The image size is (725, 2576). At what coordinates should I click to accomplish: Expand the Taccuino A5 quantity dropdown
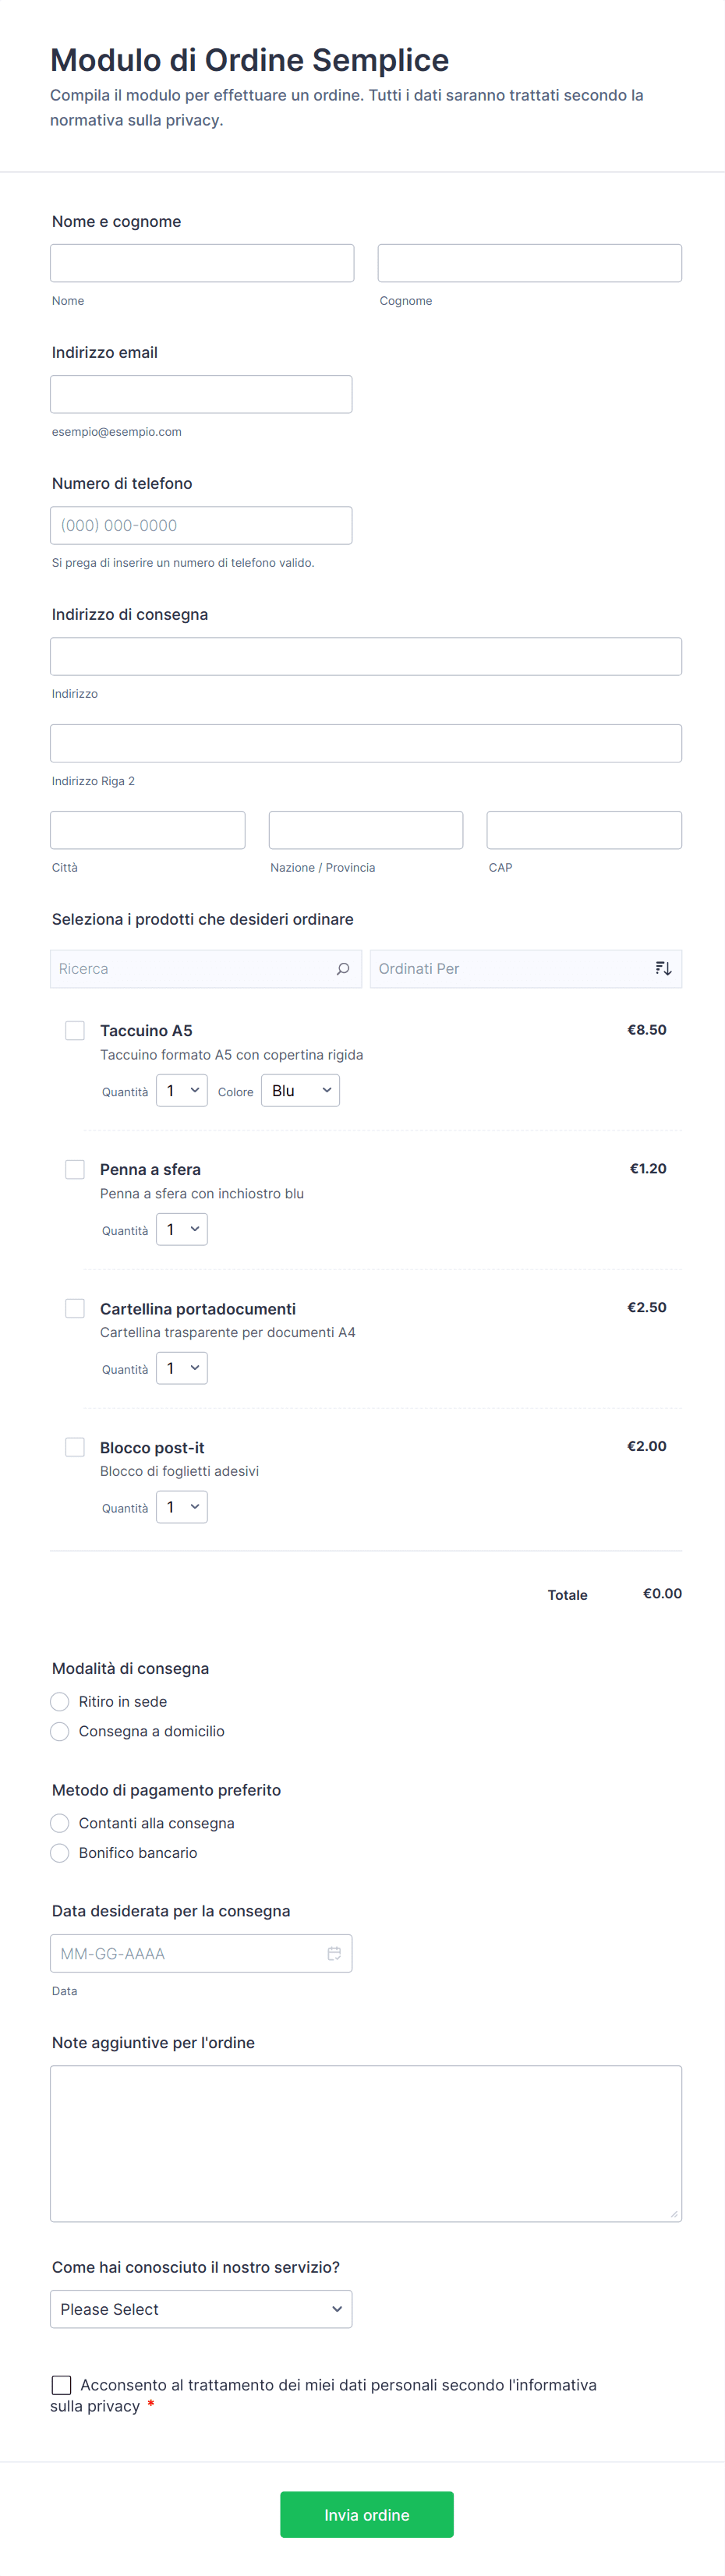coord(182,1090)
